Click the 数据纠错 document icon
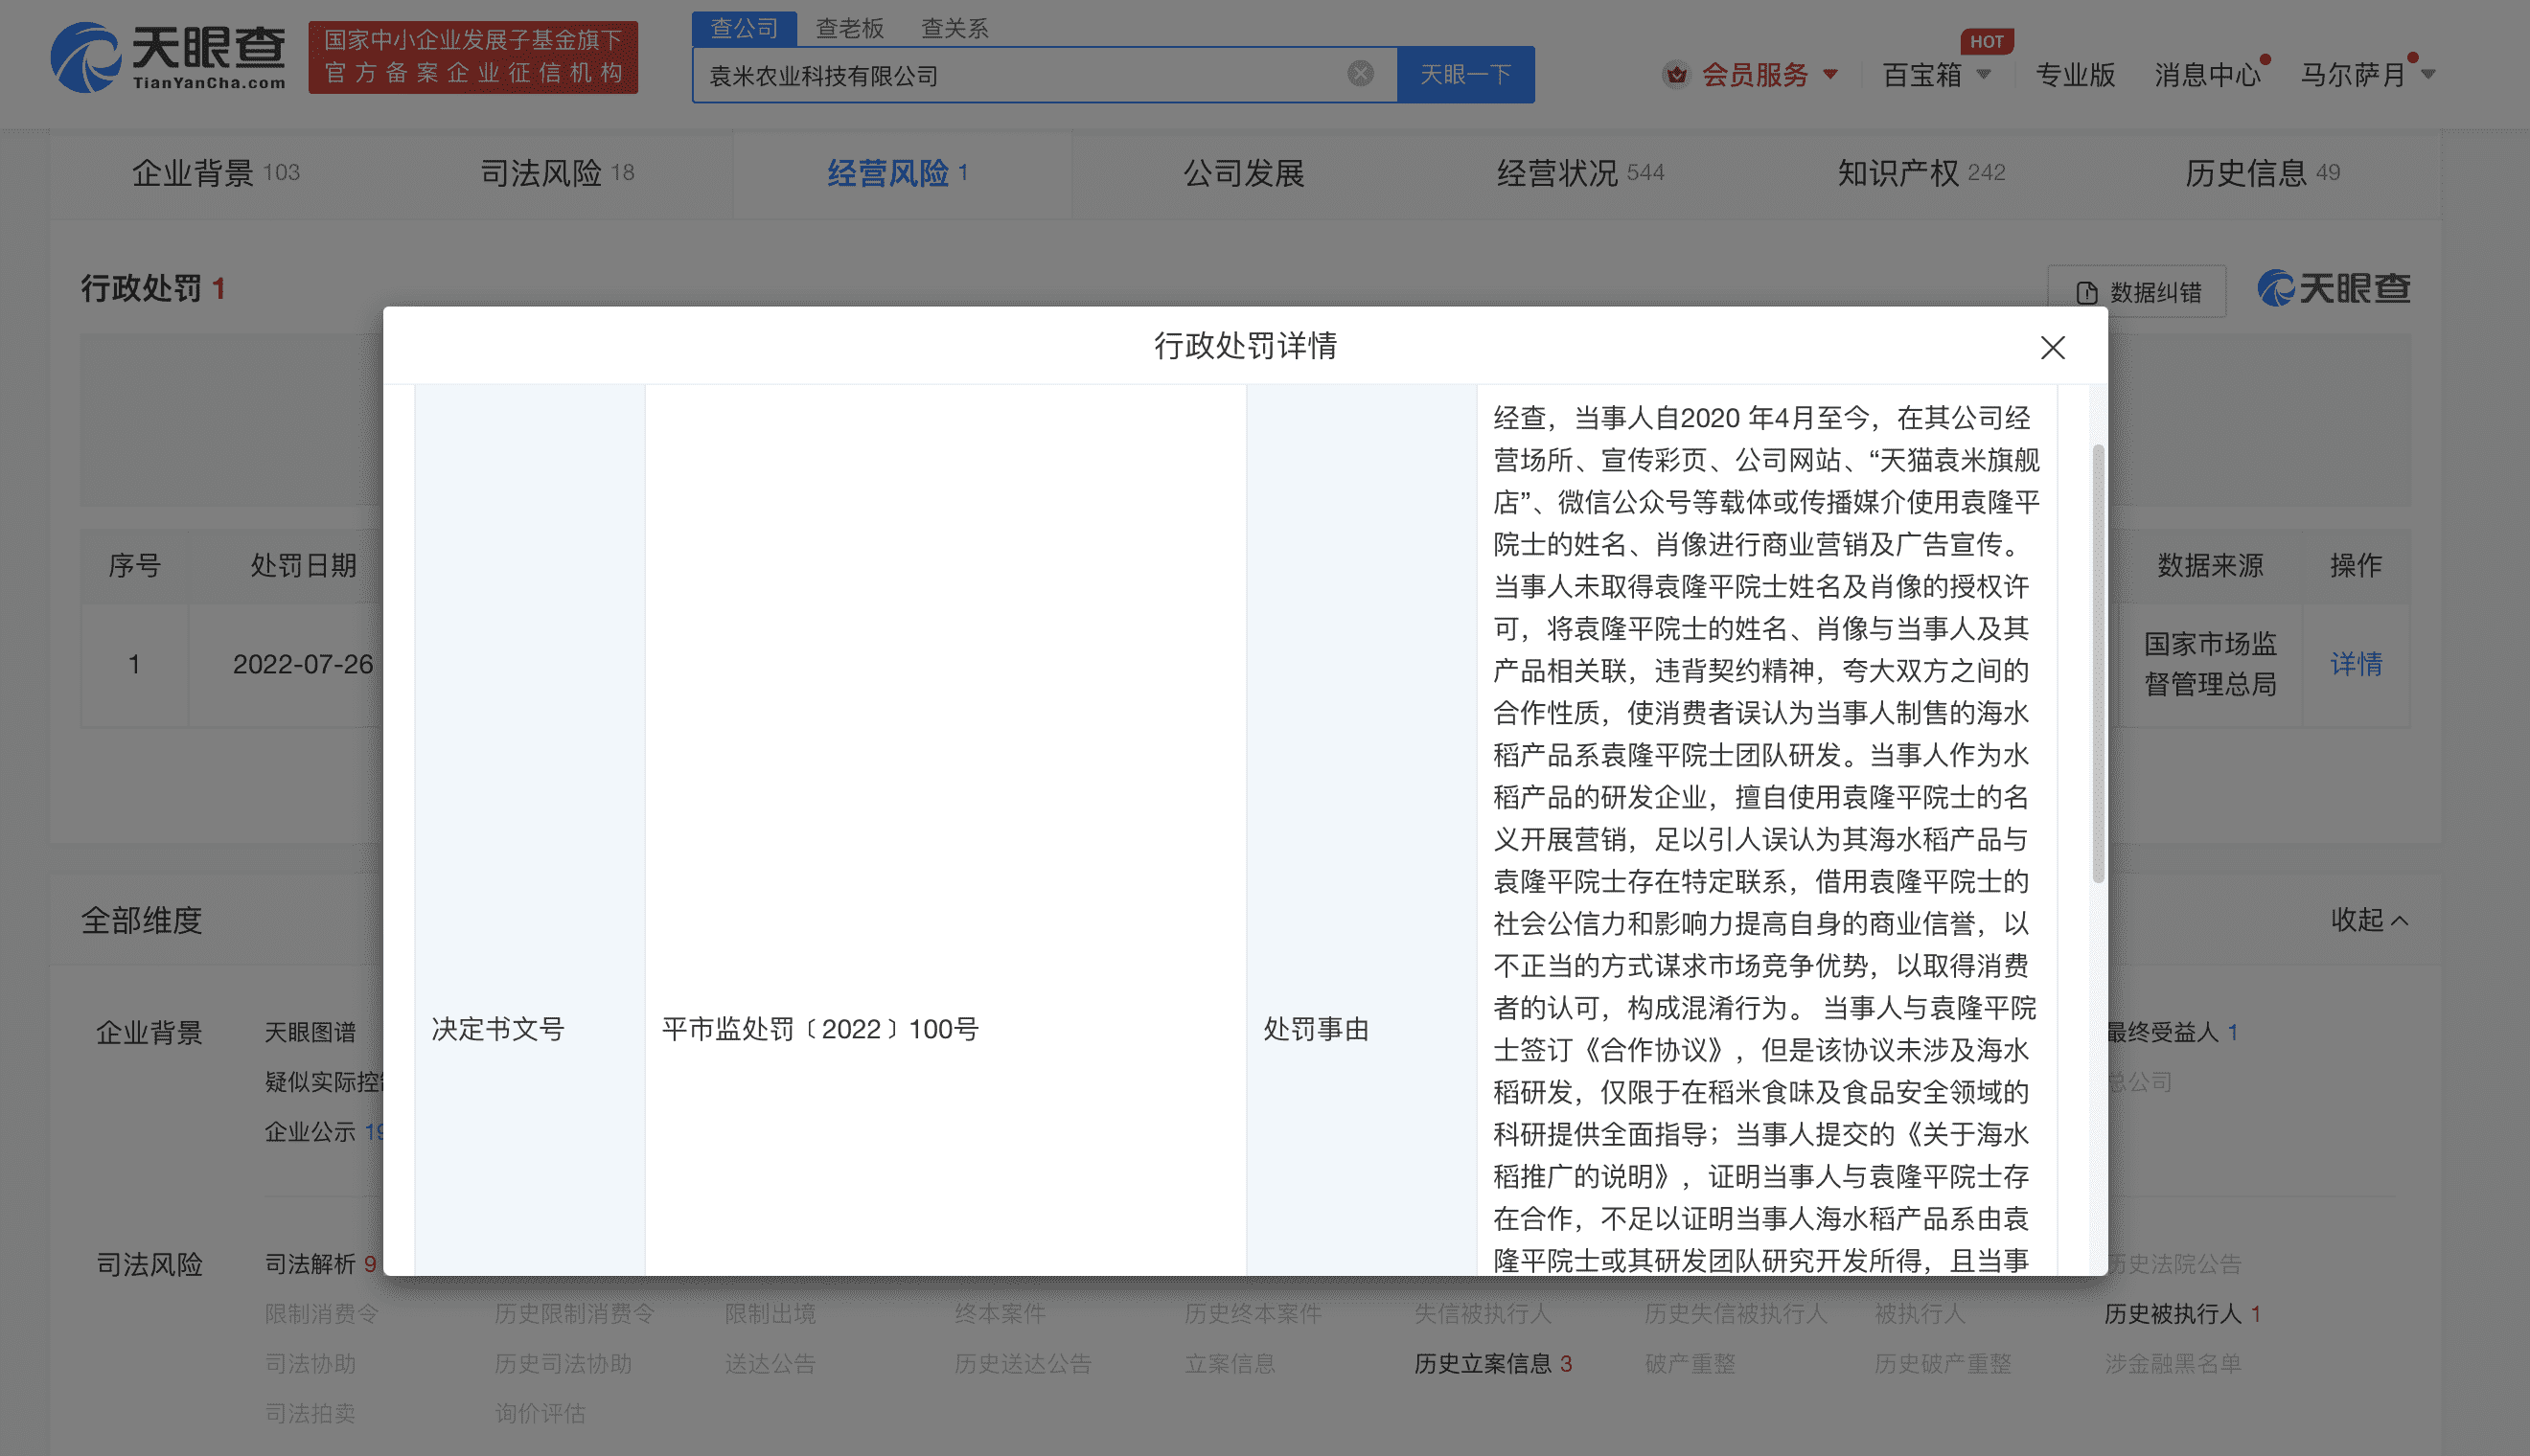The height and width of the screenshot is (1456, 2530). (x=2086, y=292)
